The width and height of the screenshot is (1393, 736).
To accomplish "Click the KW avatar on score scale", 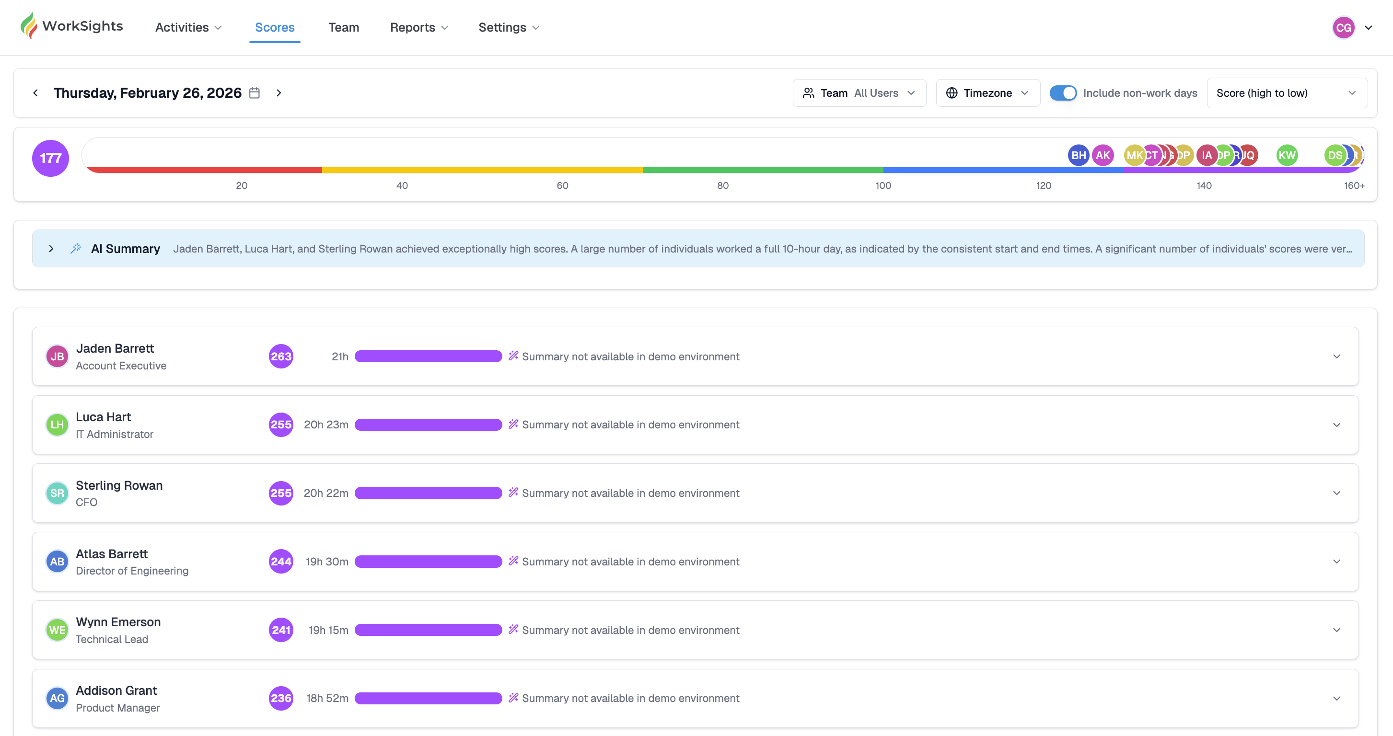I will (1287, 156).
